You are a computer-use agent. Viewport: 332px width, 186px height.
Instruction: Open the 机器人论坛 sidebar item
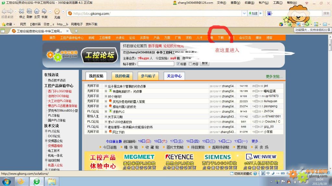coord(55,165)
